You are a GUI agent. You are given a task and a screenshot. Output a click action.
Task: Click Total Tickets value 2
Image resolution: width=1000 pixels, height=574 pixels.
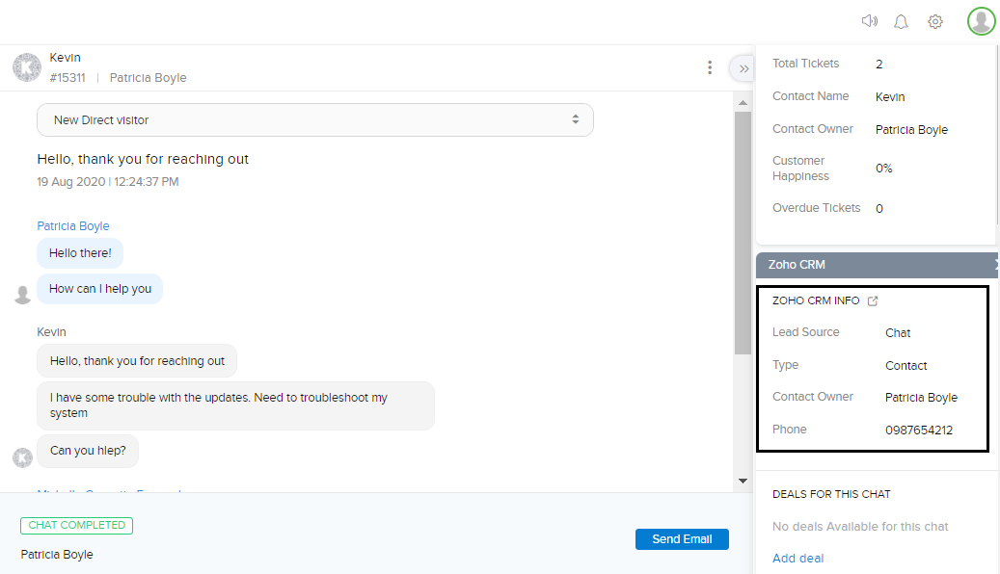878,65
